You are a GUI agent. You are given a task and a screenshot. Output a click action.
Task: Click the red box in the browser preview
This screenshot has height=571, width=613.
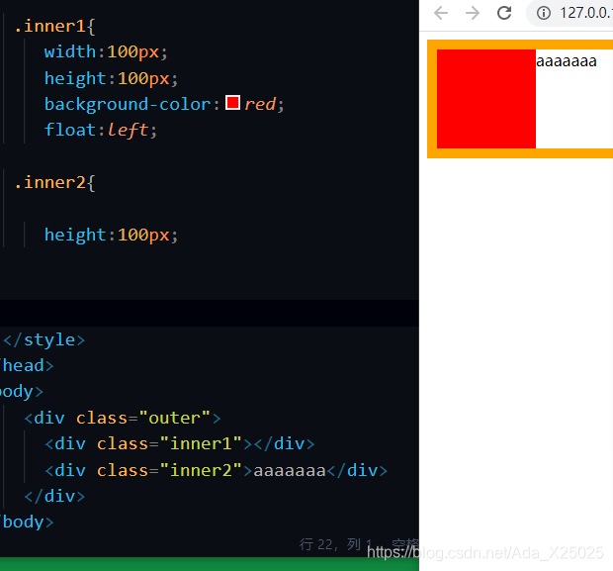click(x=485, y=99)
